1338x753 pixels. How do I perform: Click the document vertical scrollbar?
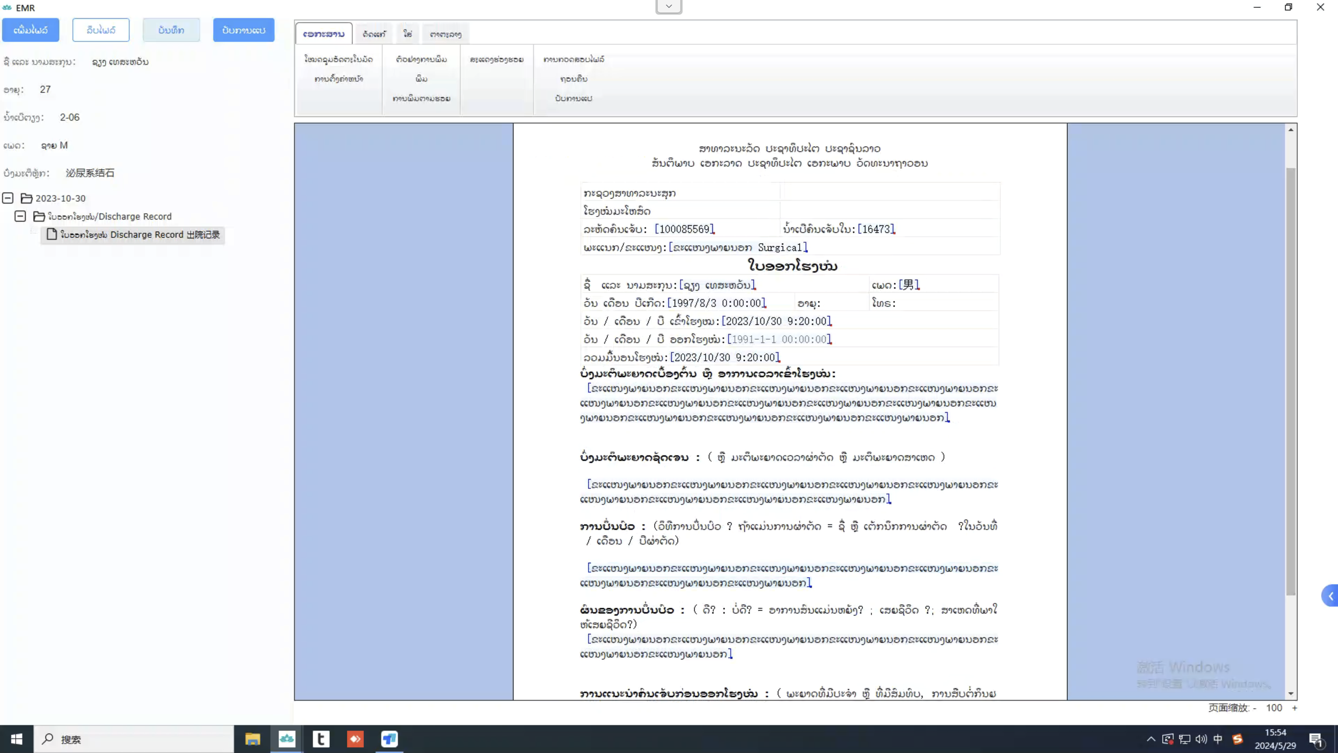(1290, 382)
